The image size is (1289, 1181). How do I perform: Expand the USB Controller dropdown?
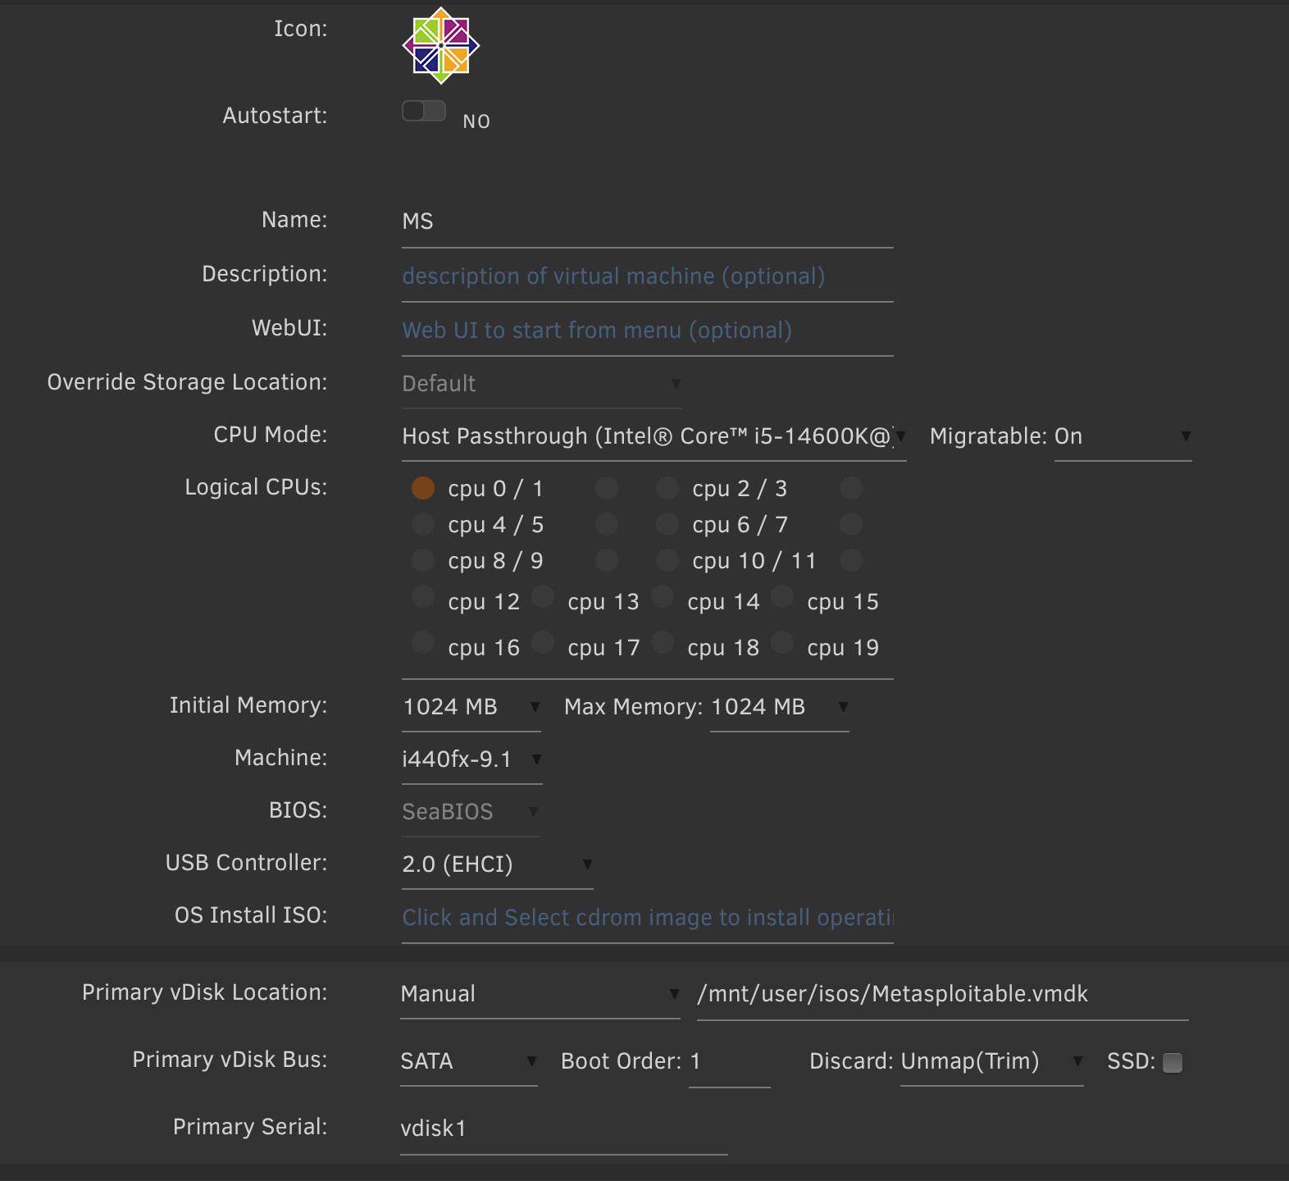[496, 864]
